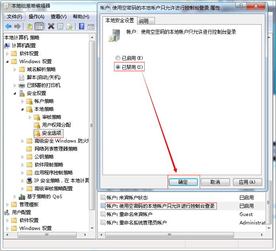The height and width of the screenshot is (251, 276).
Task: Collapse the 本地策略 tree node
Action: 23,109
